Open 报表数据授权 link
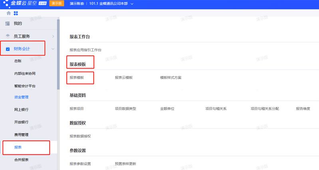Viewport: 319px width, 170px height. click(80, 136)
